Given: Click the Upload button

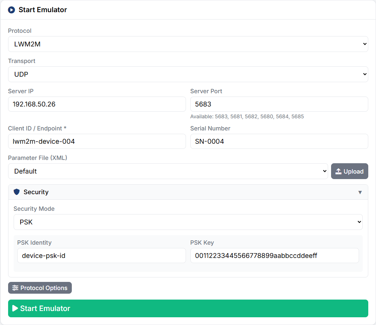Looking at the screenshot, I should tap(349, 171).
